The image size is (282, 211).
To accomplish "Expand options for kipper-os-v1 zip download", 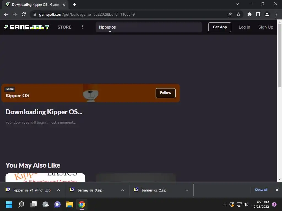I will coord(59,190).
